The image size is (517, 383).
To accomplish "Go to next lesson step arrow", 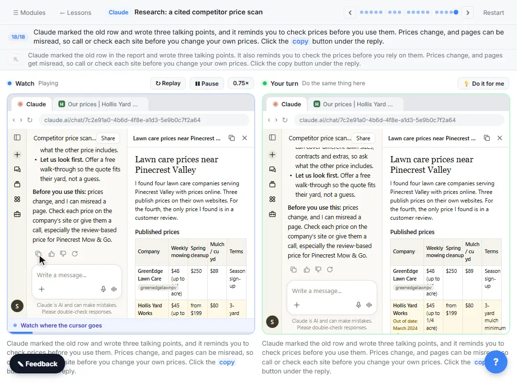I will point(468,12).
